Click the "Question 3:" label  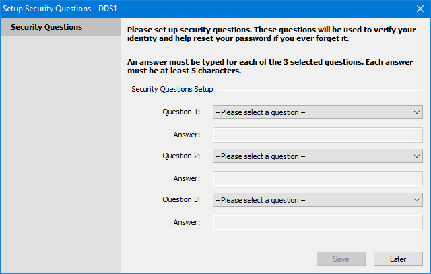181,199
